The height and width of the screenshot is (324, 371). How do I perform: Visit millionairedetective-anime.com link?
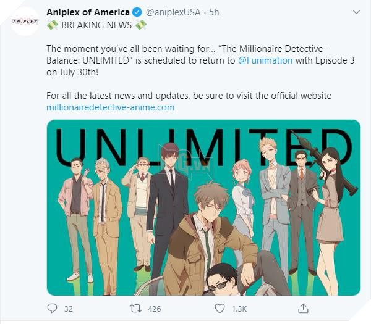(x=111, y=107)
